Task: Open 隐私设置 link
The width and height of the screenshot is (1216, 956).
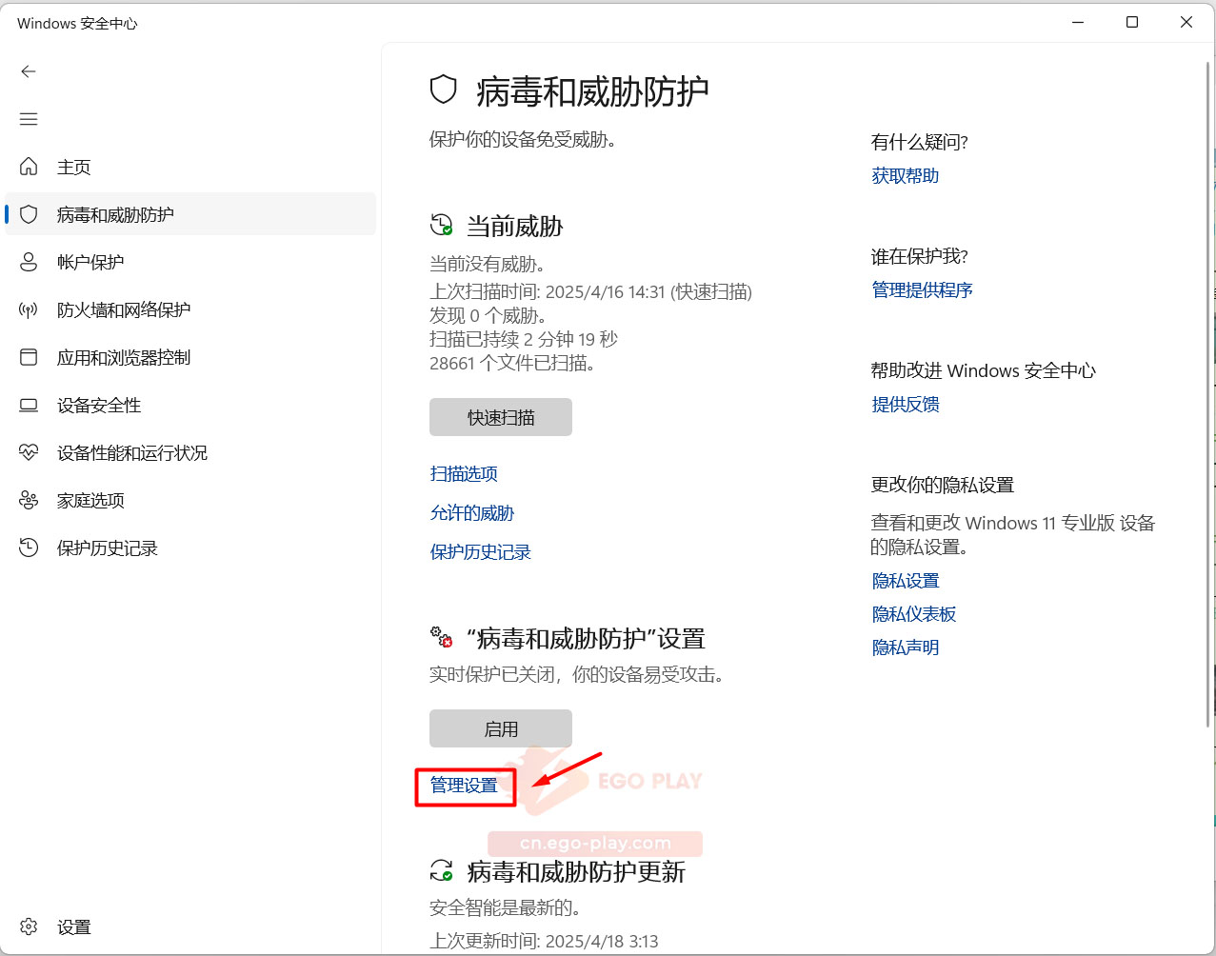Action: click(x=906, y=580)
